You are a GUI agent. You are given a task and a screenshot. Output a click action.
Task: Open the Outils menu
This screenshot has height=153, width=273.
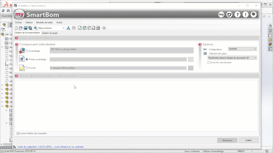[x=59, y=22]
